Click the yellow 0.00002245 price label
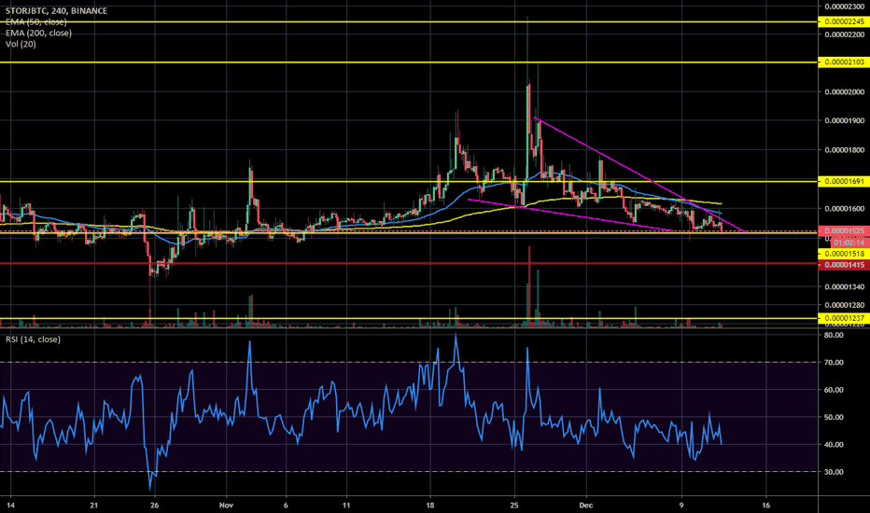Image resolution: width=870 pixels, height=513 pixels. pos(844,21)
